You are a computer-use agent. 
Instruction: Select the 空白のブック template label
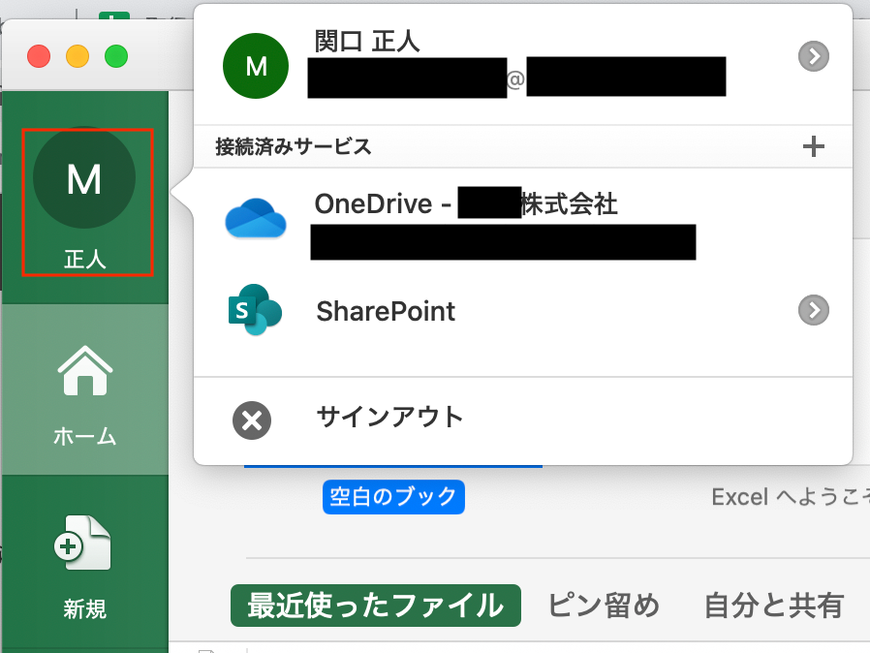pyautogui.click(x=393, y=497)
